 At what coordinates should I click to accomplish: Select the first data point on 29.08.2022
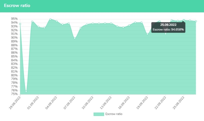point(20,24)
